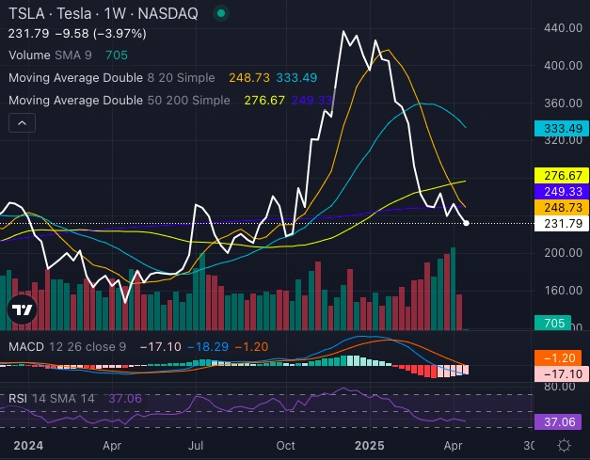Click the 2024 marker on time axis
This screenshot has height=460, width=590.
pyautogui.click(x=28, y=445)
